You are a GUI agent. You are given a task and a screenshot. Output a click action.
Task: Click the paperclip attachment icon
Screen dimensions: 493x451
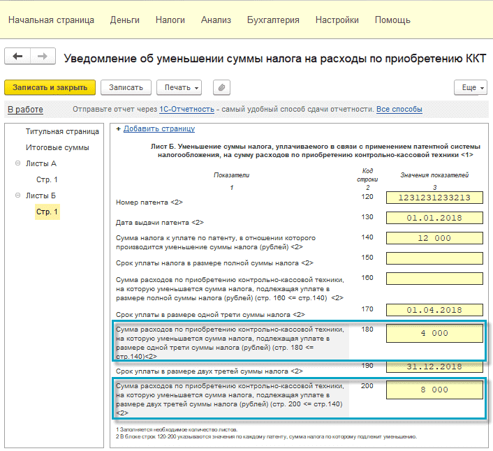pos(222,87)
